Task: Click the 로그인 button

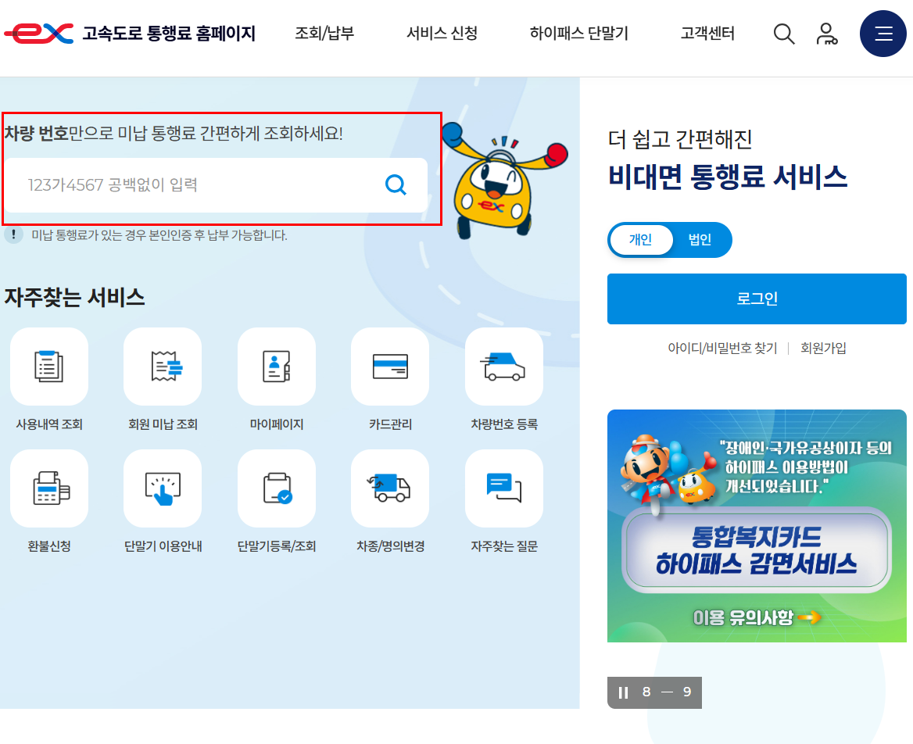Action: click(x=757, y=299)
